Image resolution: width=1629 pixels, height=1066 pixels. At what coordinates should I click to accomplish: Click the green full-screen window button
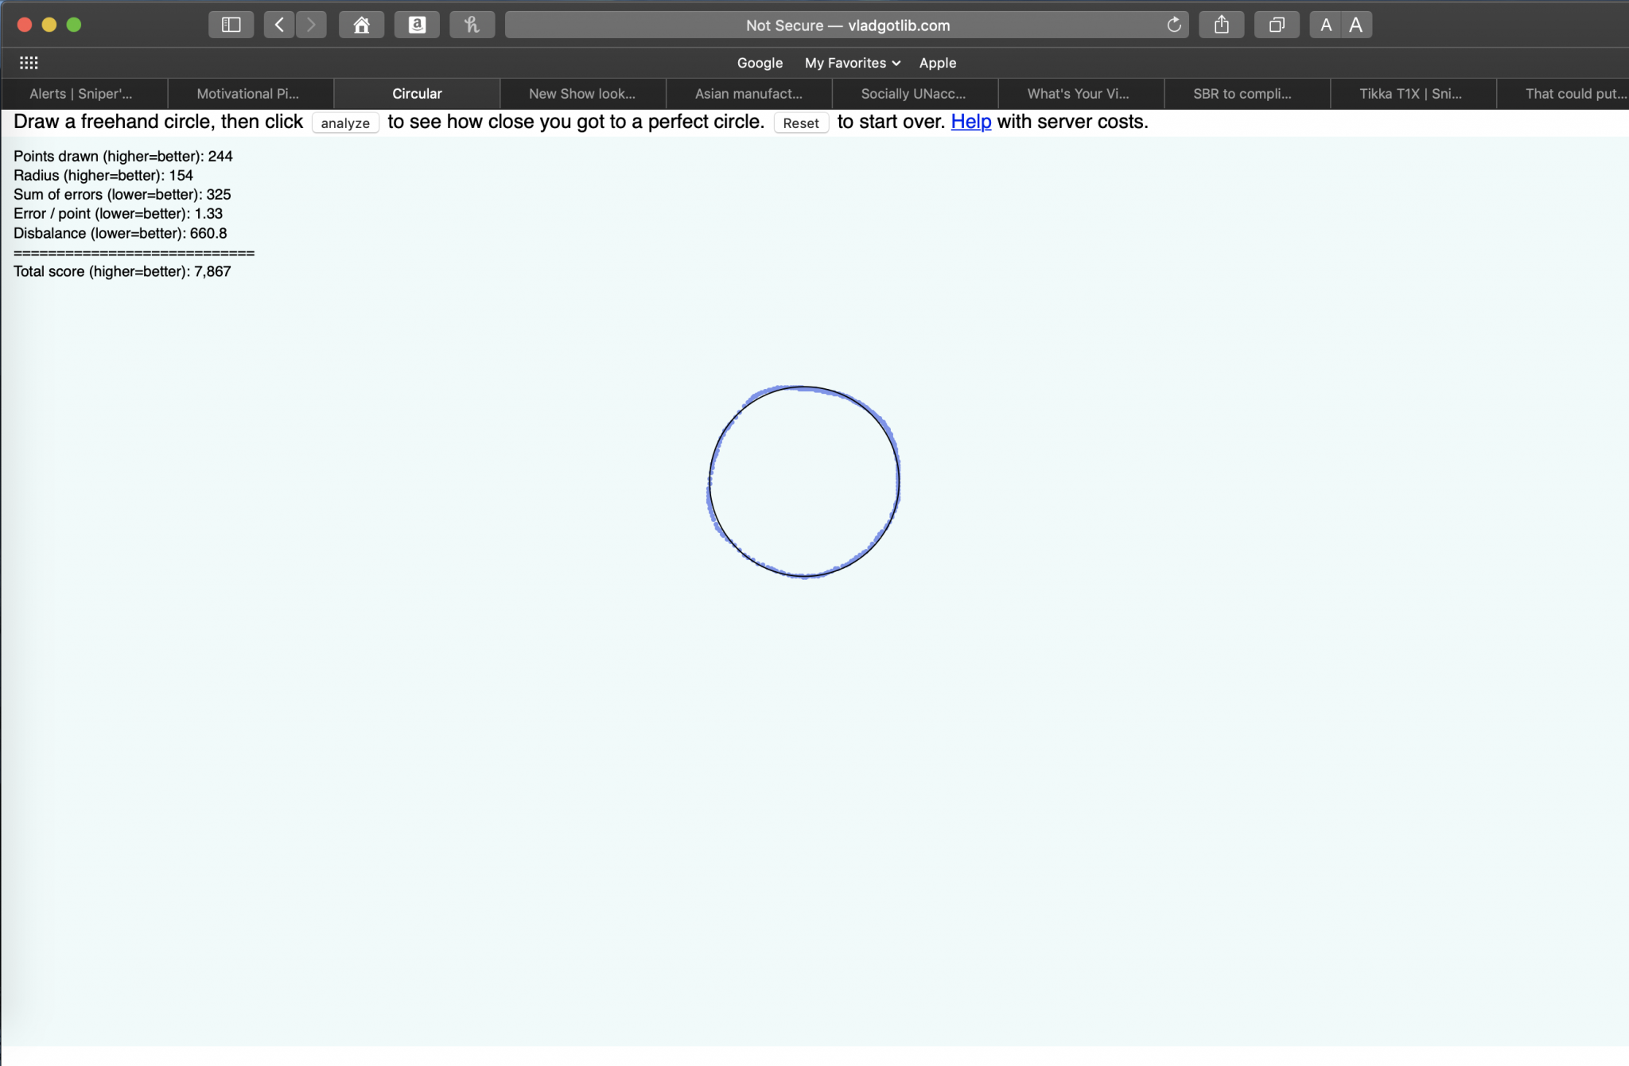click(x=74, y=25)
